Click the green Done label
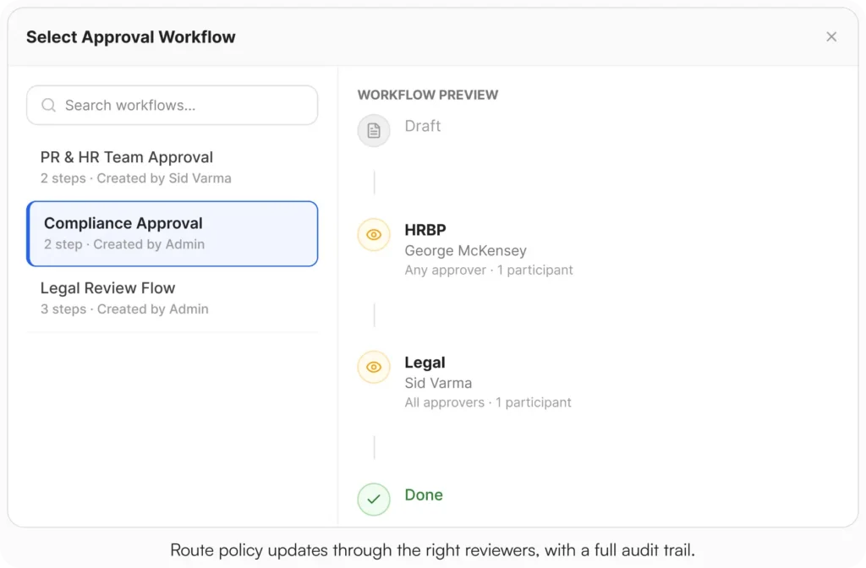Screen dimensions: 866x568 [x=424, y=494]
